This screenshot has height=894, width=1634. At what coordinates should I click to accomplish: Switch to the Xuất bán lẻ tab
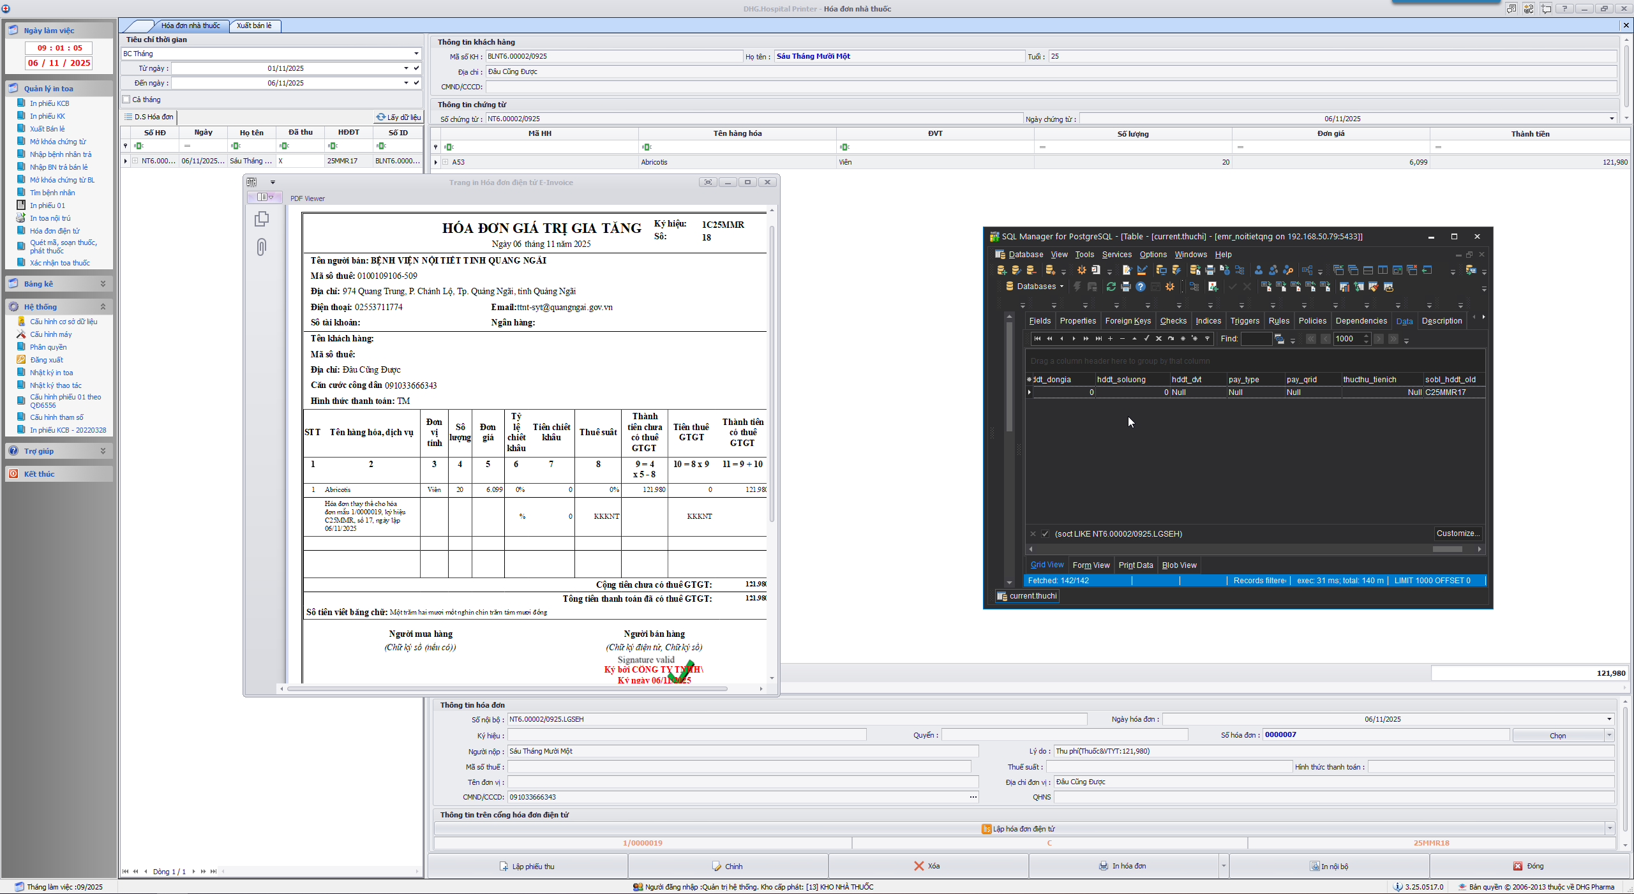(x=254, y=26)
